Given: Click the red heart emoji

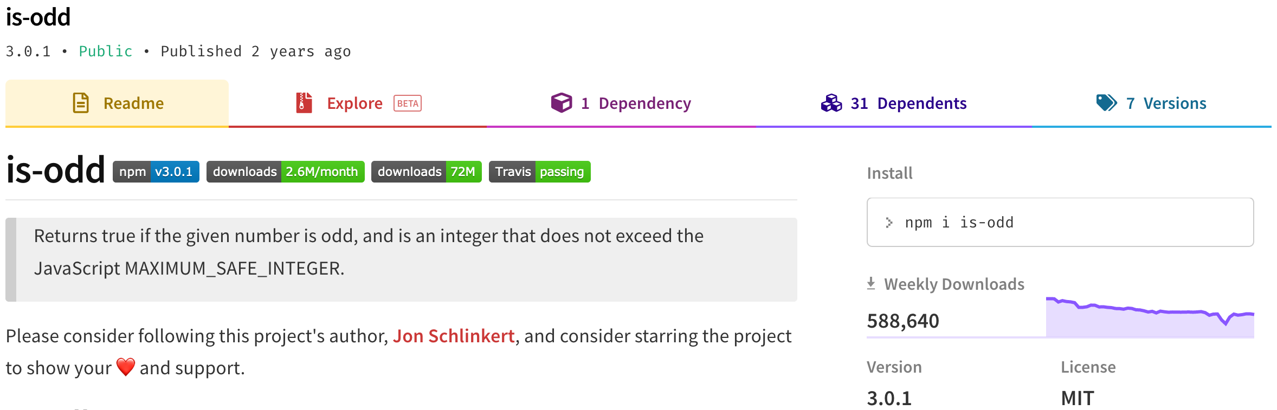Looking at the screenshot, I should point(126,367).
